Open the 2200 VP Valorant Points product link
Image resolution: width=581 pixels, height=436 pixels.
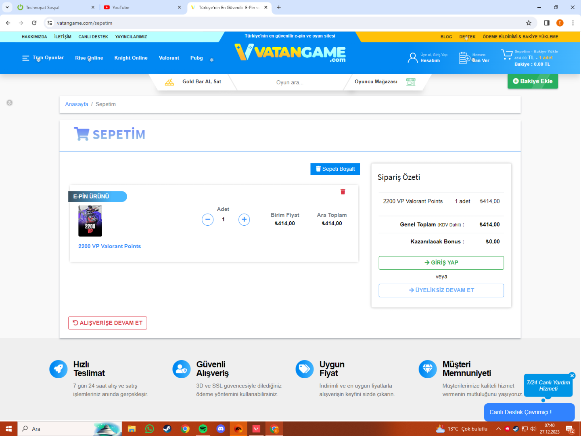coord(110,246)
